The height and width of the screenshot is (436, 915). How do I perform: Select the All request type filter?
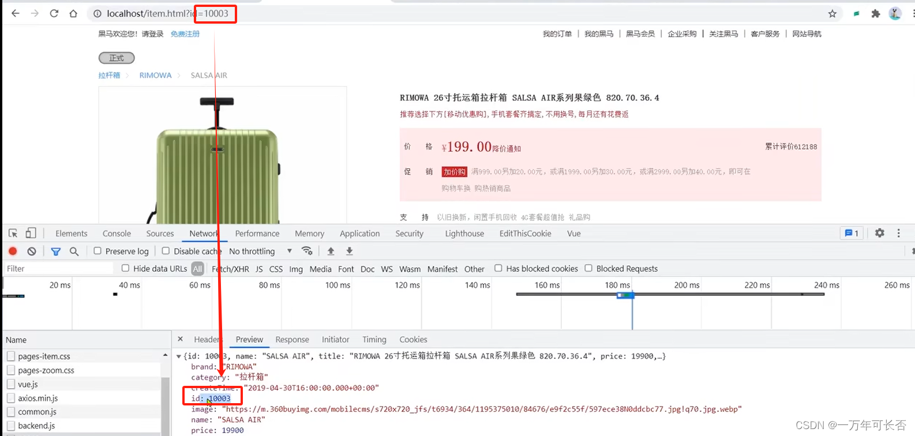pyautogui.click(x=197, y=269)
